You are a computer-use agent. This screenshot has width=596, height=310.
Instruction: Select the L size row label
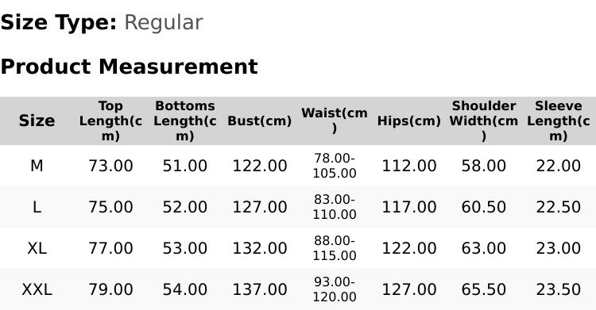click(x=37, y=207)
